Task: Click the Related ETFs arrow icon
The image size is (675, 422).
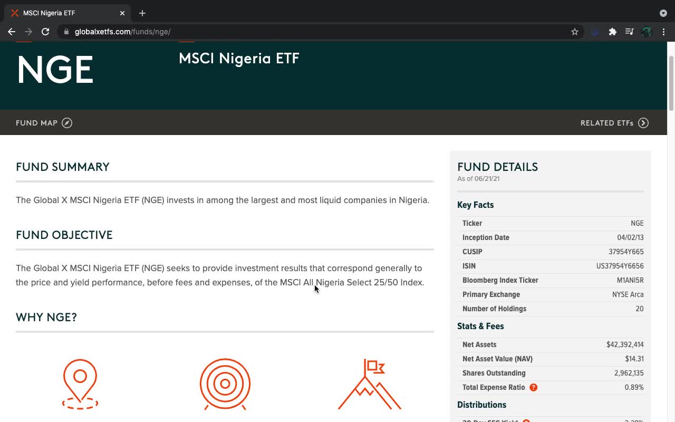Action: (x=643, y=123)
